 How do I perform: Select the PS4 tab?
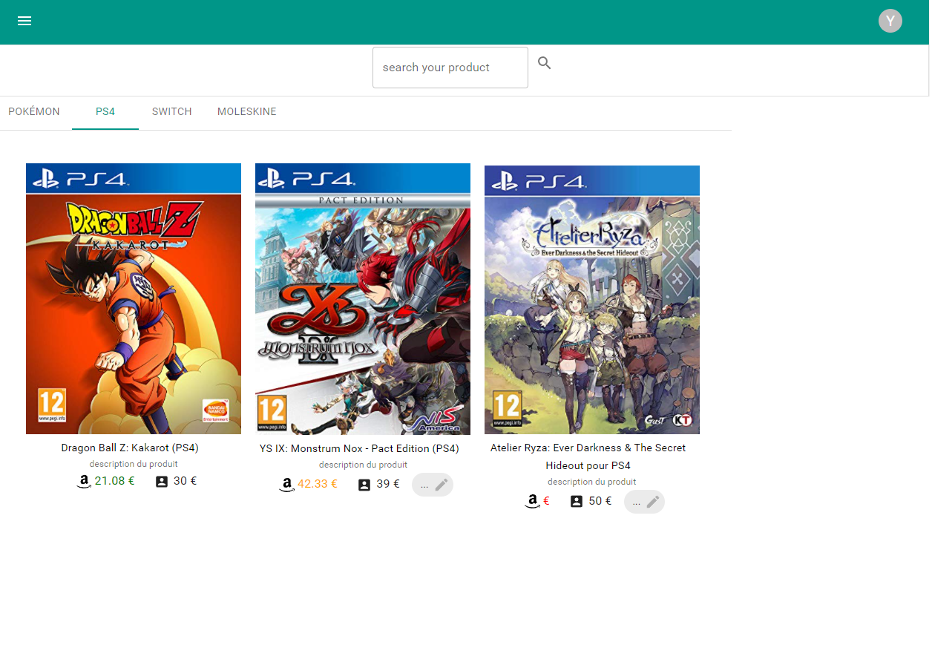click(x=105, y=112)
